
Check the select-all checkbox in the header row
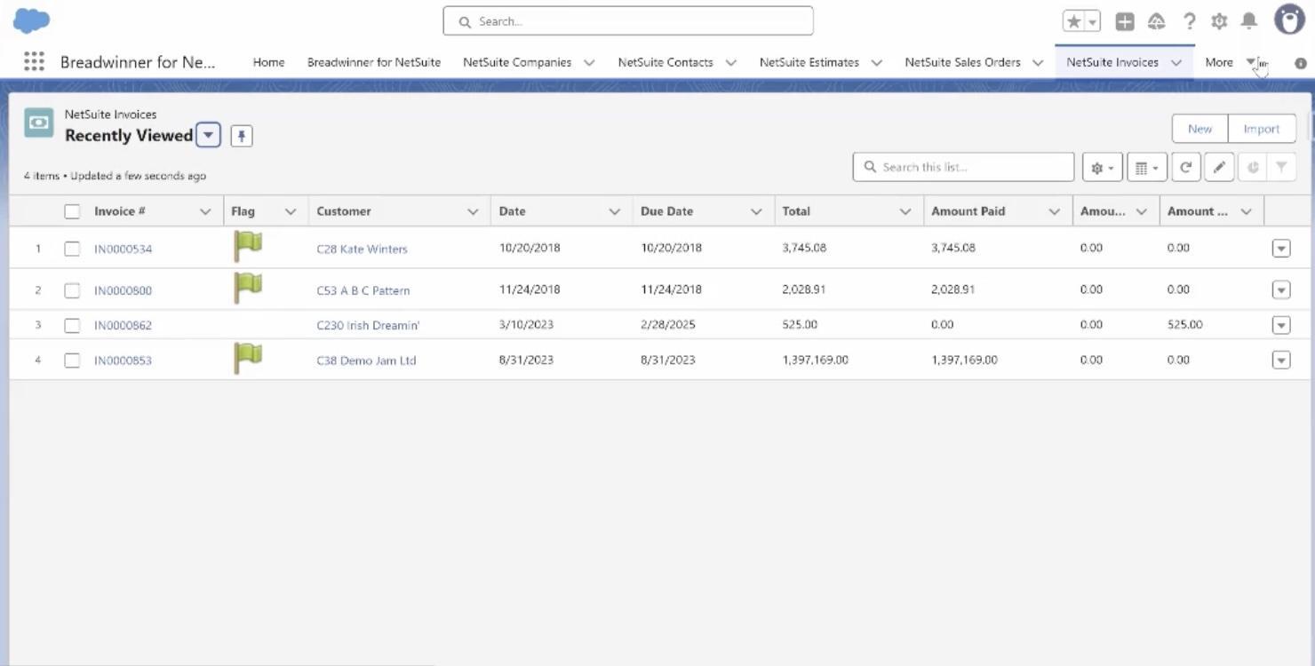72,210
